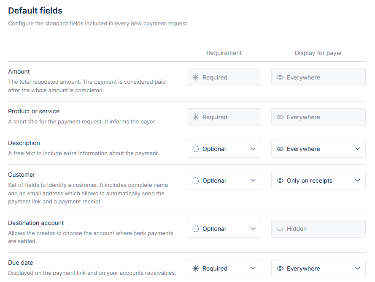This screenshot has width=375, height=282.
Task: Expand the Description requirement dropdown chevron
Action: [253, 149]
